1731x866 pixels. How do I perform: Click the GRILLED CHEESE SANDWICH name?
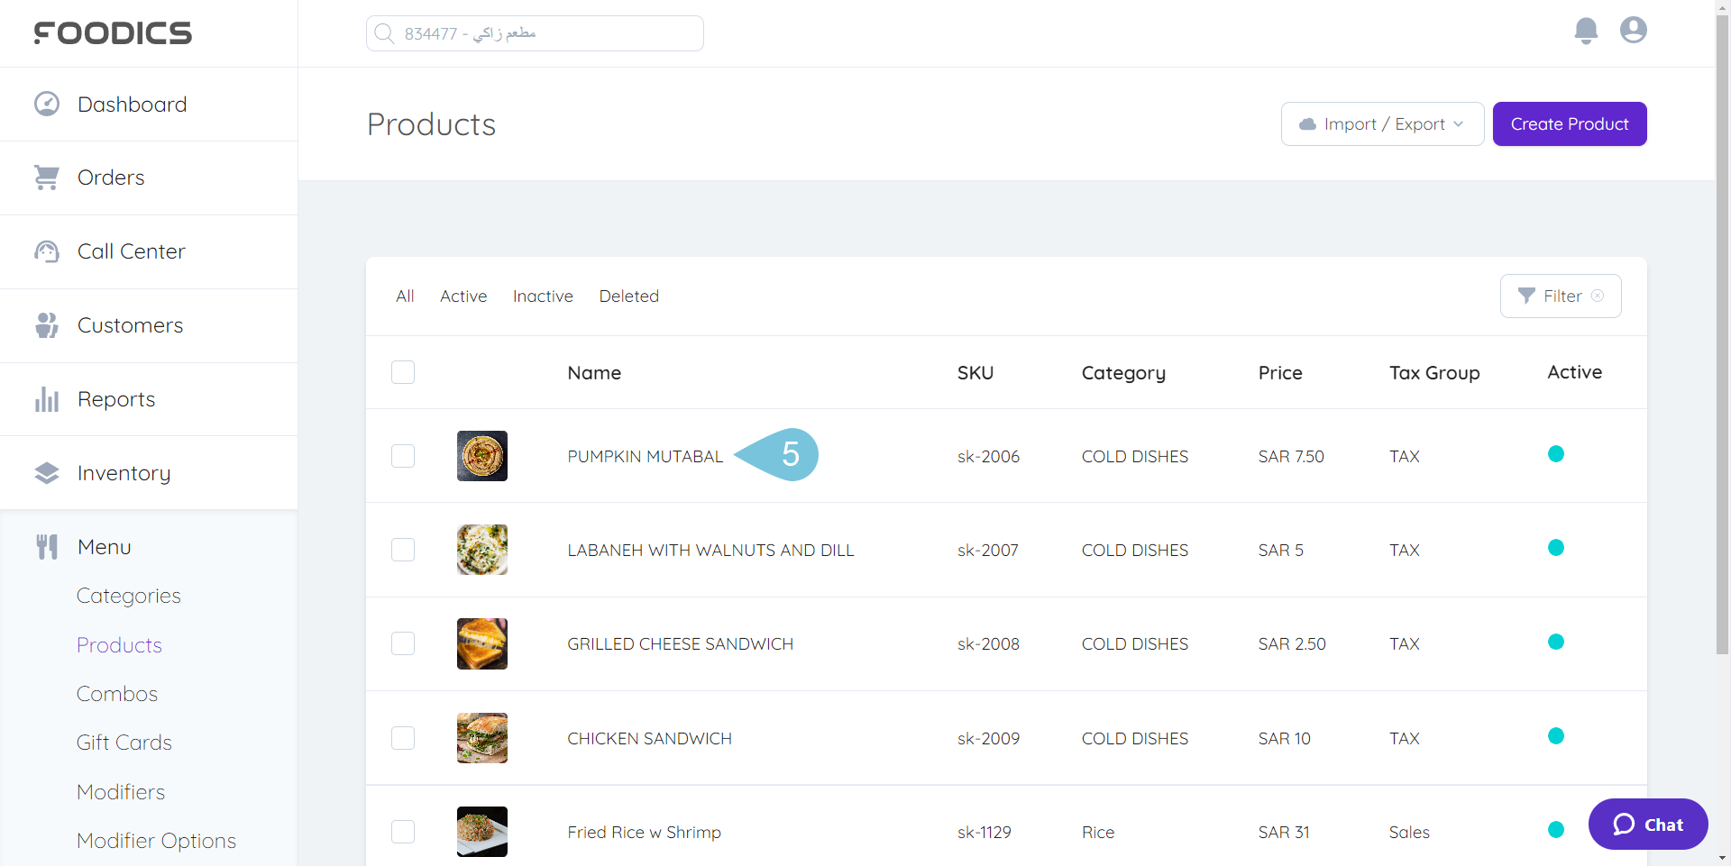pos(681,644)
